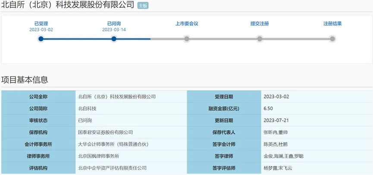
Task: Select the 已问询 timeline dot
Action: click(x=114, y=39)
